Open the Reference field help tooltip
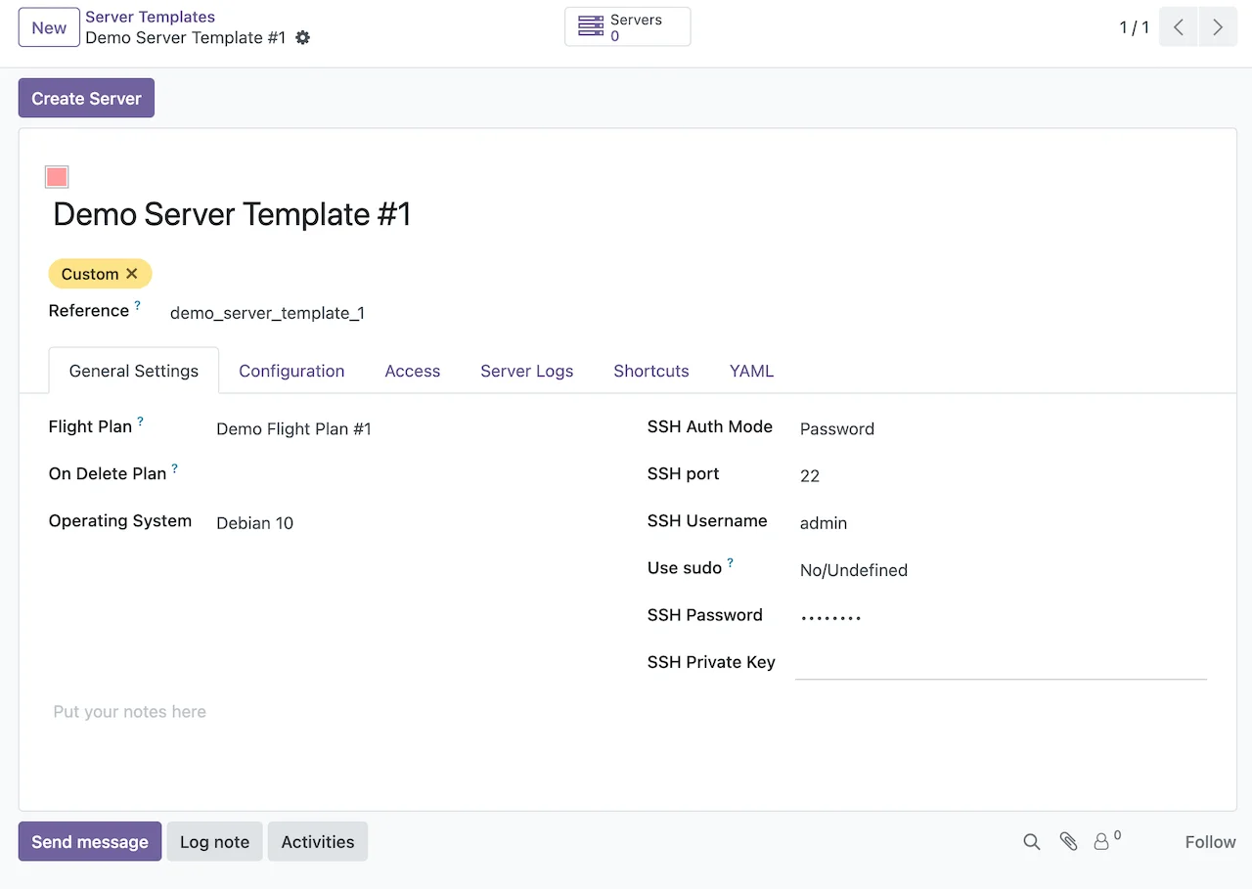1252x889 pixels. pos(135,303)
